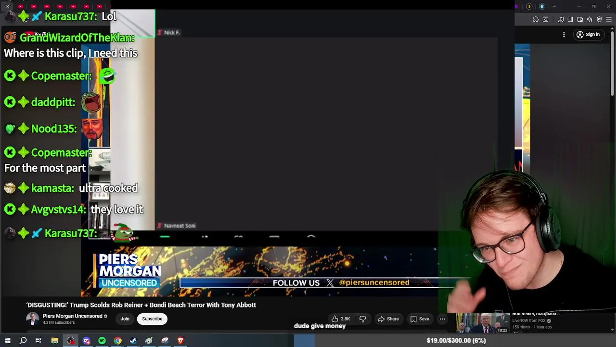Dislike the video with thumbs down
Viewport: 616px width, 347px height.
pos(362,319)
